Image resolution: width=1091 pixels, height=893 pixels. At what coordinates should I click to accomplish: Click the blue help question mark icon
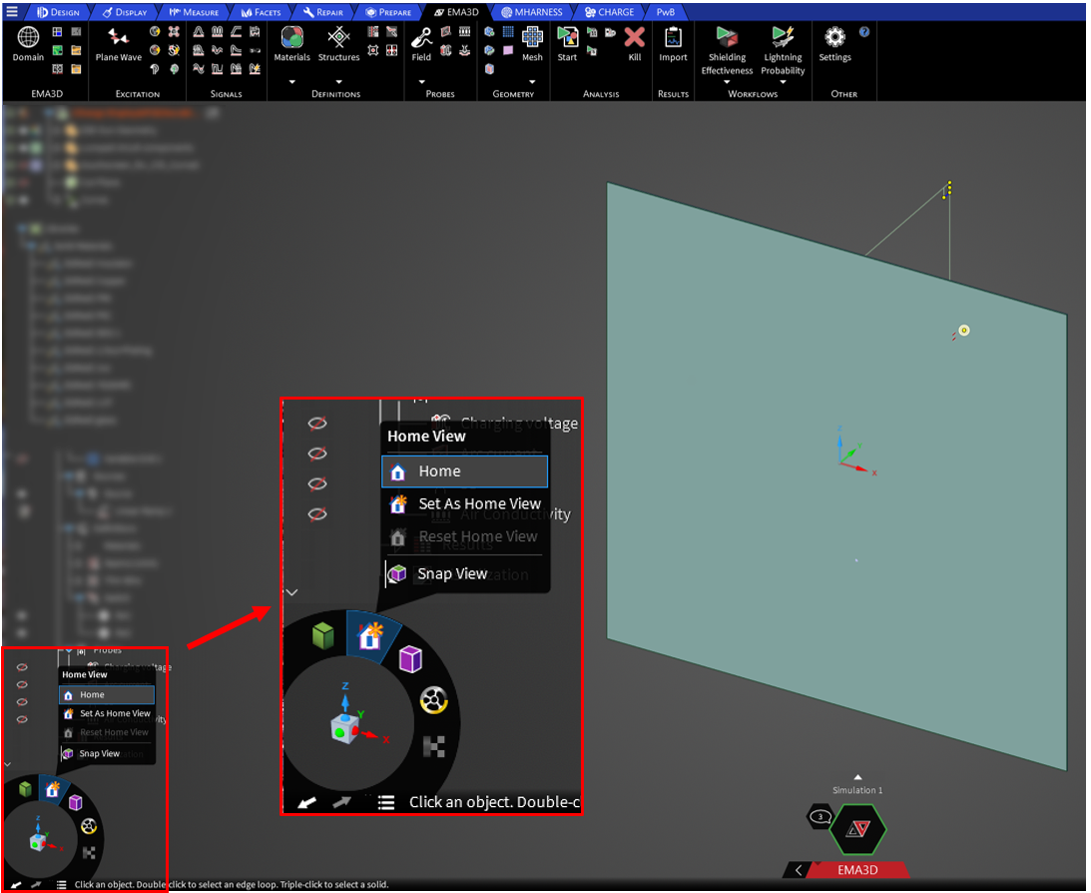[x=864, y=32]
